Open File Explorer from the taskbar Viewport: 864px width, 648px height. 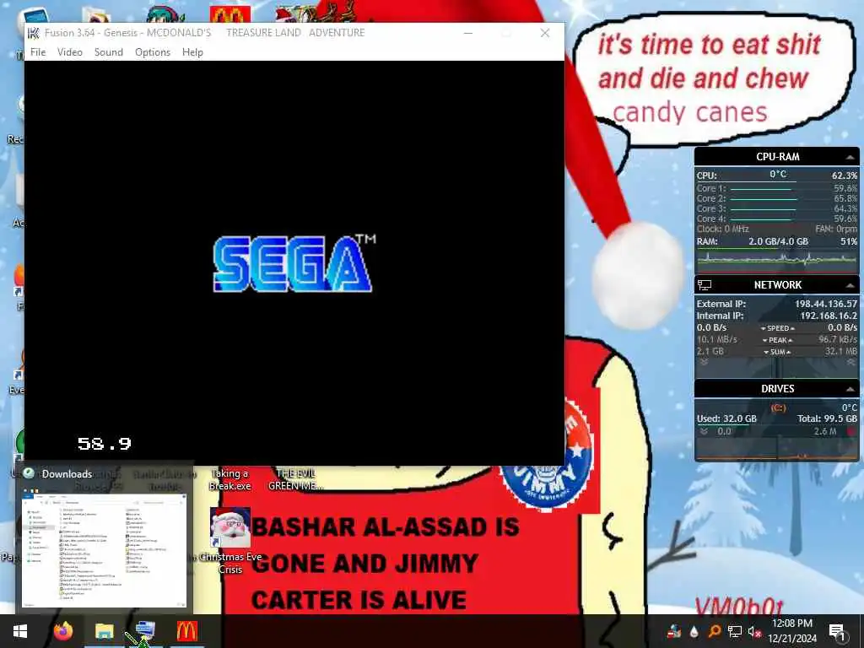pos(104,631)
